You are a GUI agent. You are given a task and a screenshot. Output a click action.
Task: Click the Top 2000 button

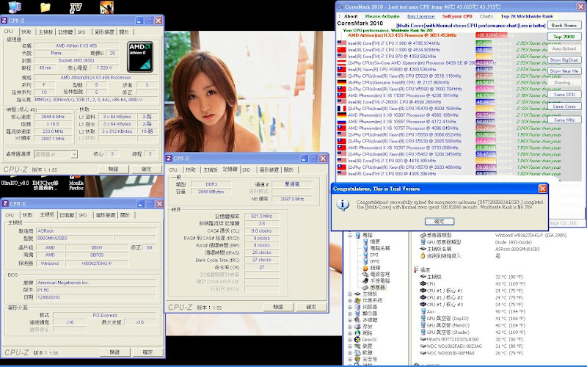tap(564, 36)
